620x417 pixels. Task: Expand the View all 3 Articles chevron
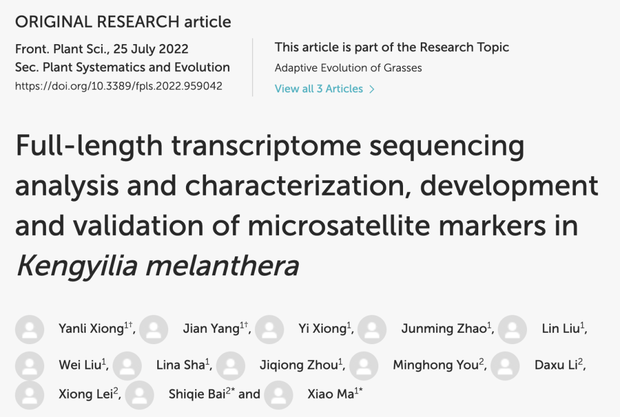(x=371, y=89)
